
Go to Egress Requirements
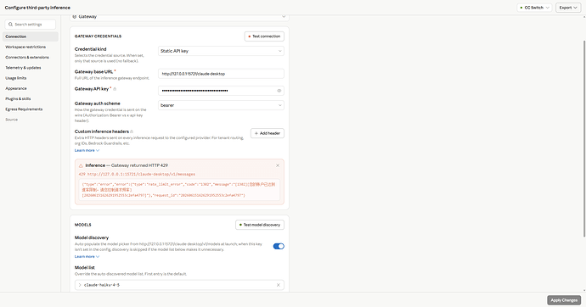point(31,109)
